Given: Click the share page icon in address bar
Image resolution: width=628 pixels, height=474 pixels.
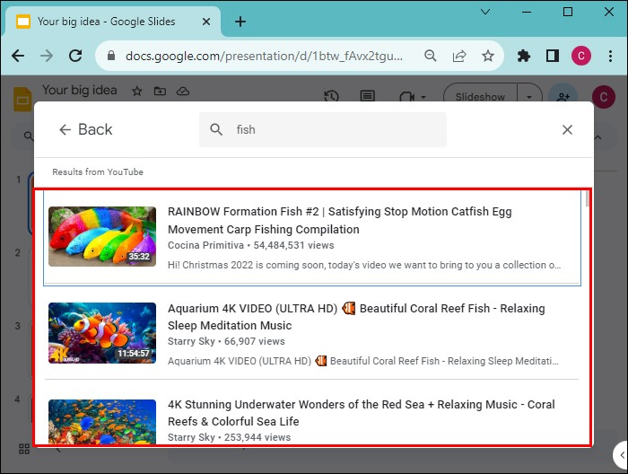Looking at the screenshot, I should (x=459, y=56).
